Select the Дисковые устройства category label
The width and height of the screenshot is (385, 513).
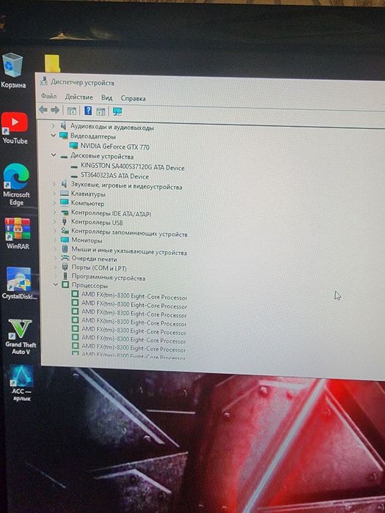click(x=102, y=156)
